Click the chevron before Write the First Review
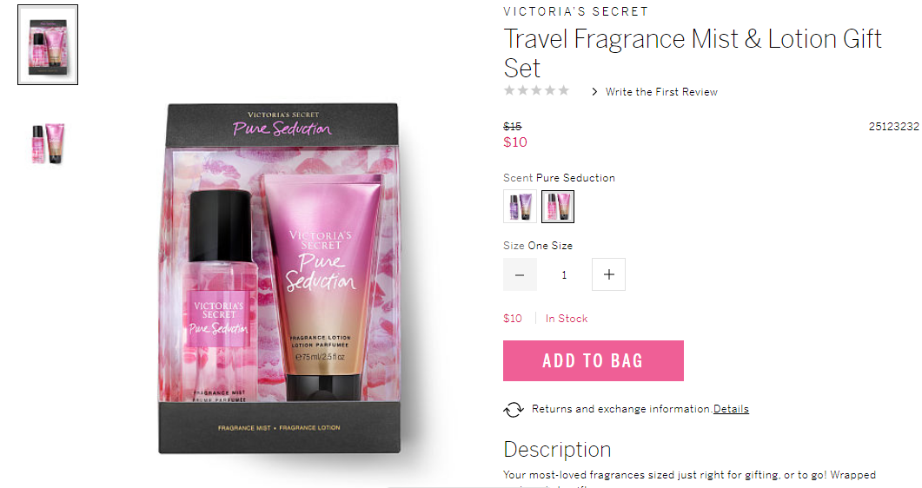 coord(594,92)
